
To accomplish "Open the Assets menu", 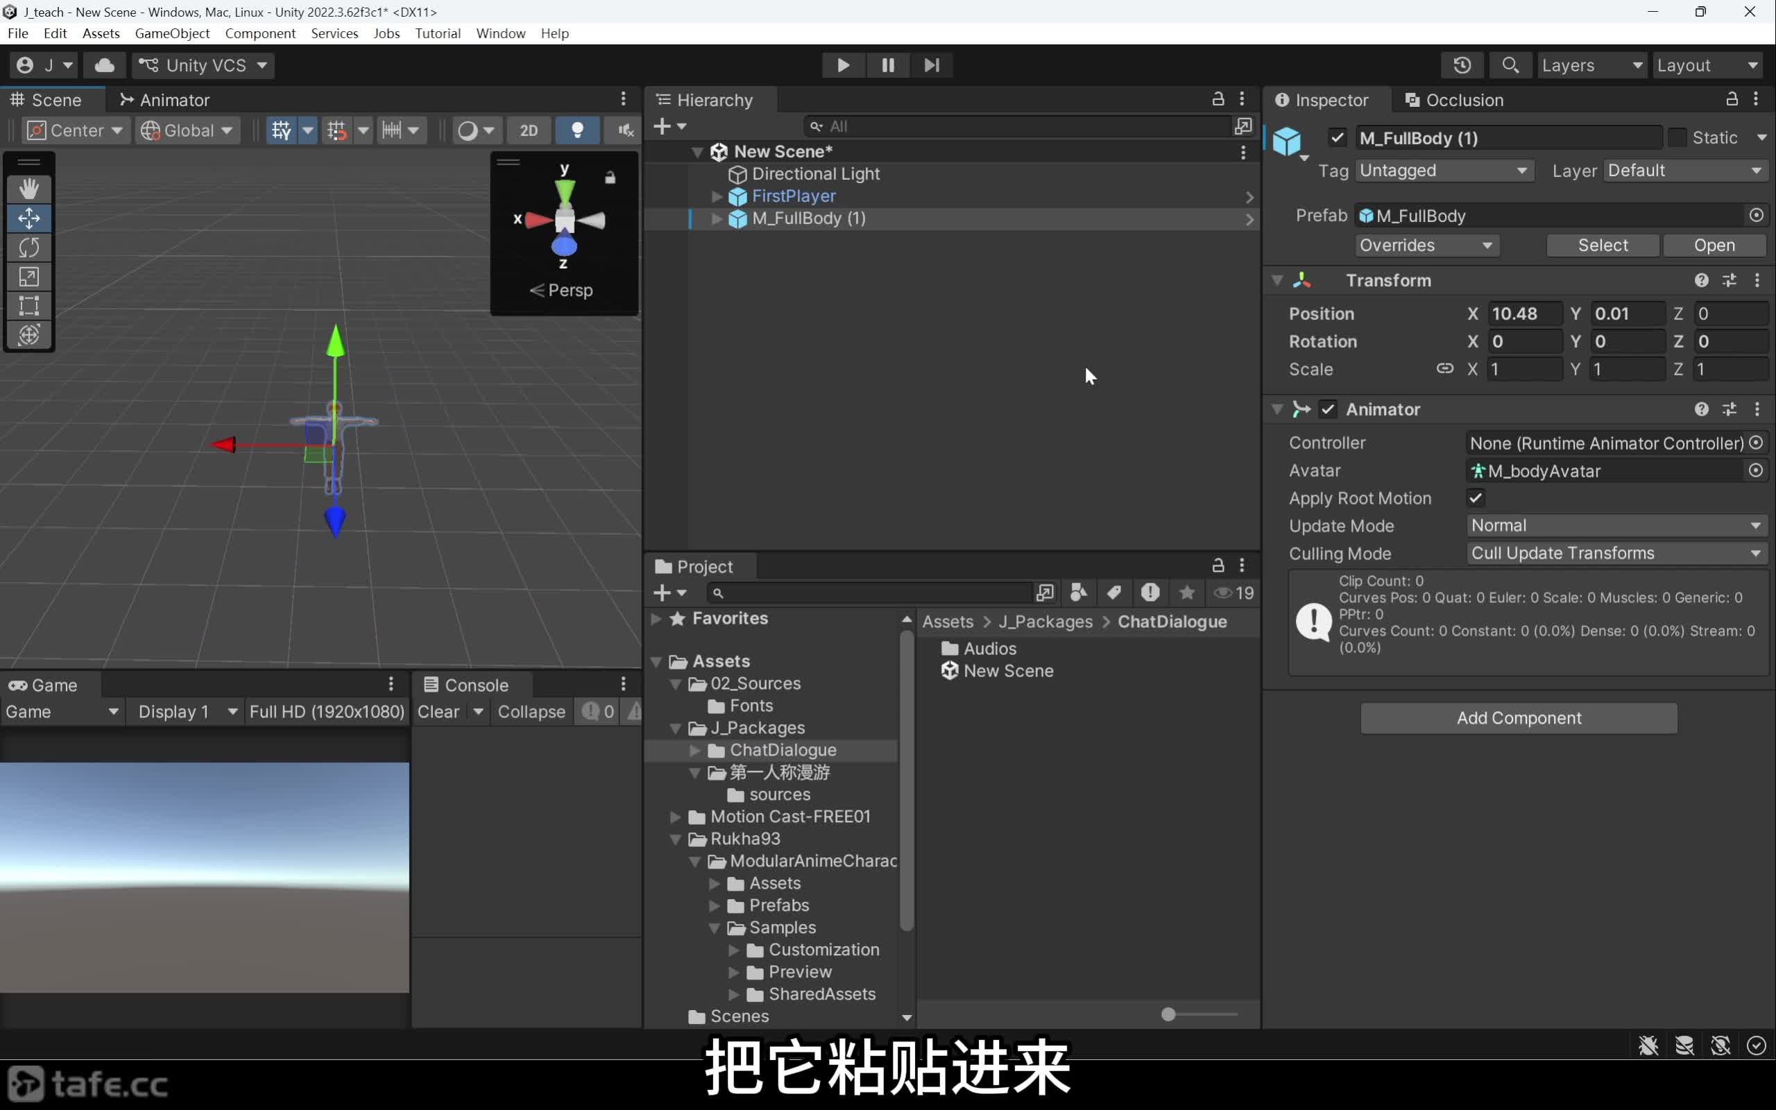I will [101, 33].
